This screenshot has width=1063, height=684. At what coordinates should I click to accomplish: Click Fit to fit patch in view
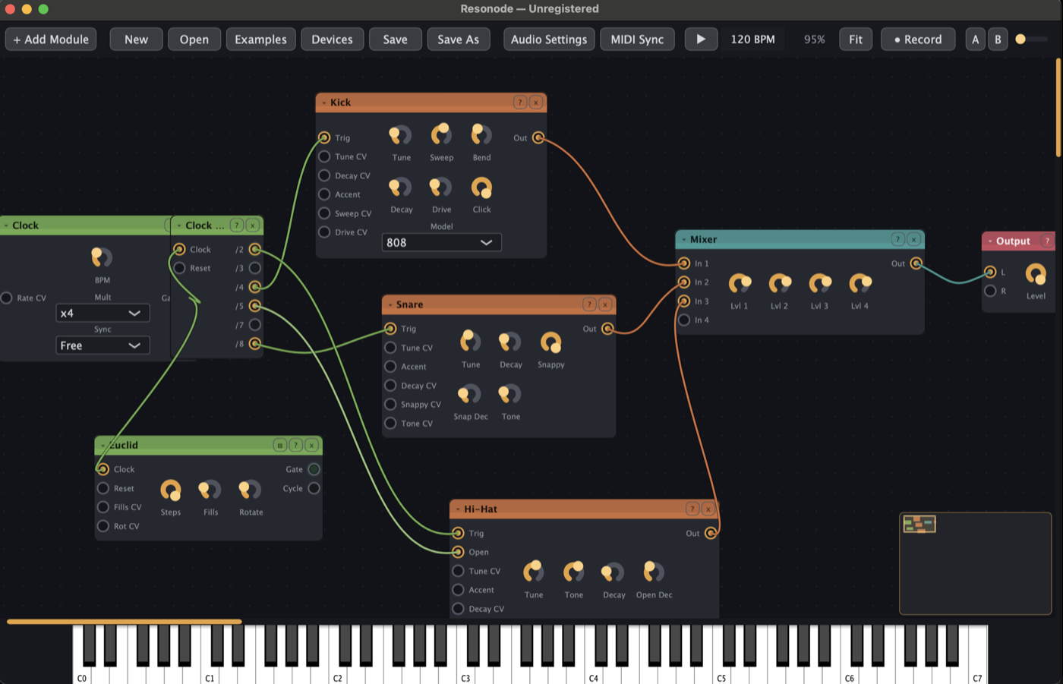[856, 39]
